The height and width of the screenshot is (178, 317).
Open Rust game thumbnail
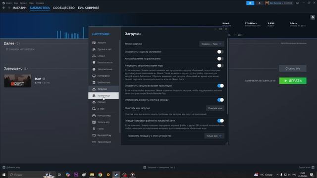click(x=18, y=81)
